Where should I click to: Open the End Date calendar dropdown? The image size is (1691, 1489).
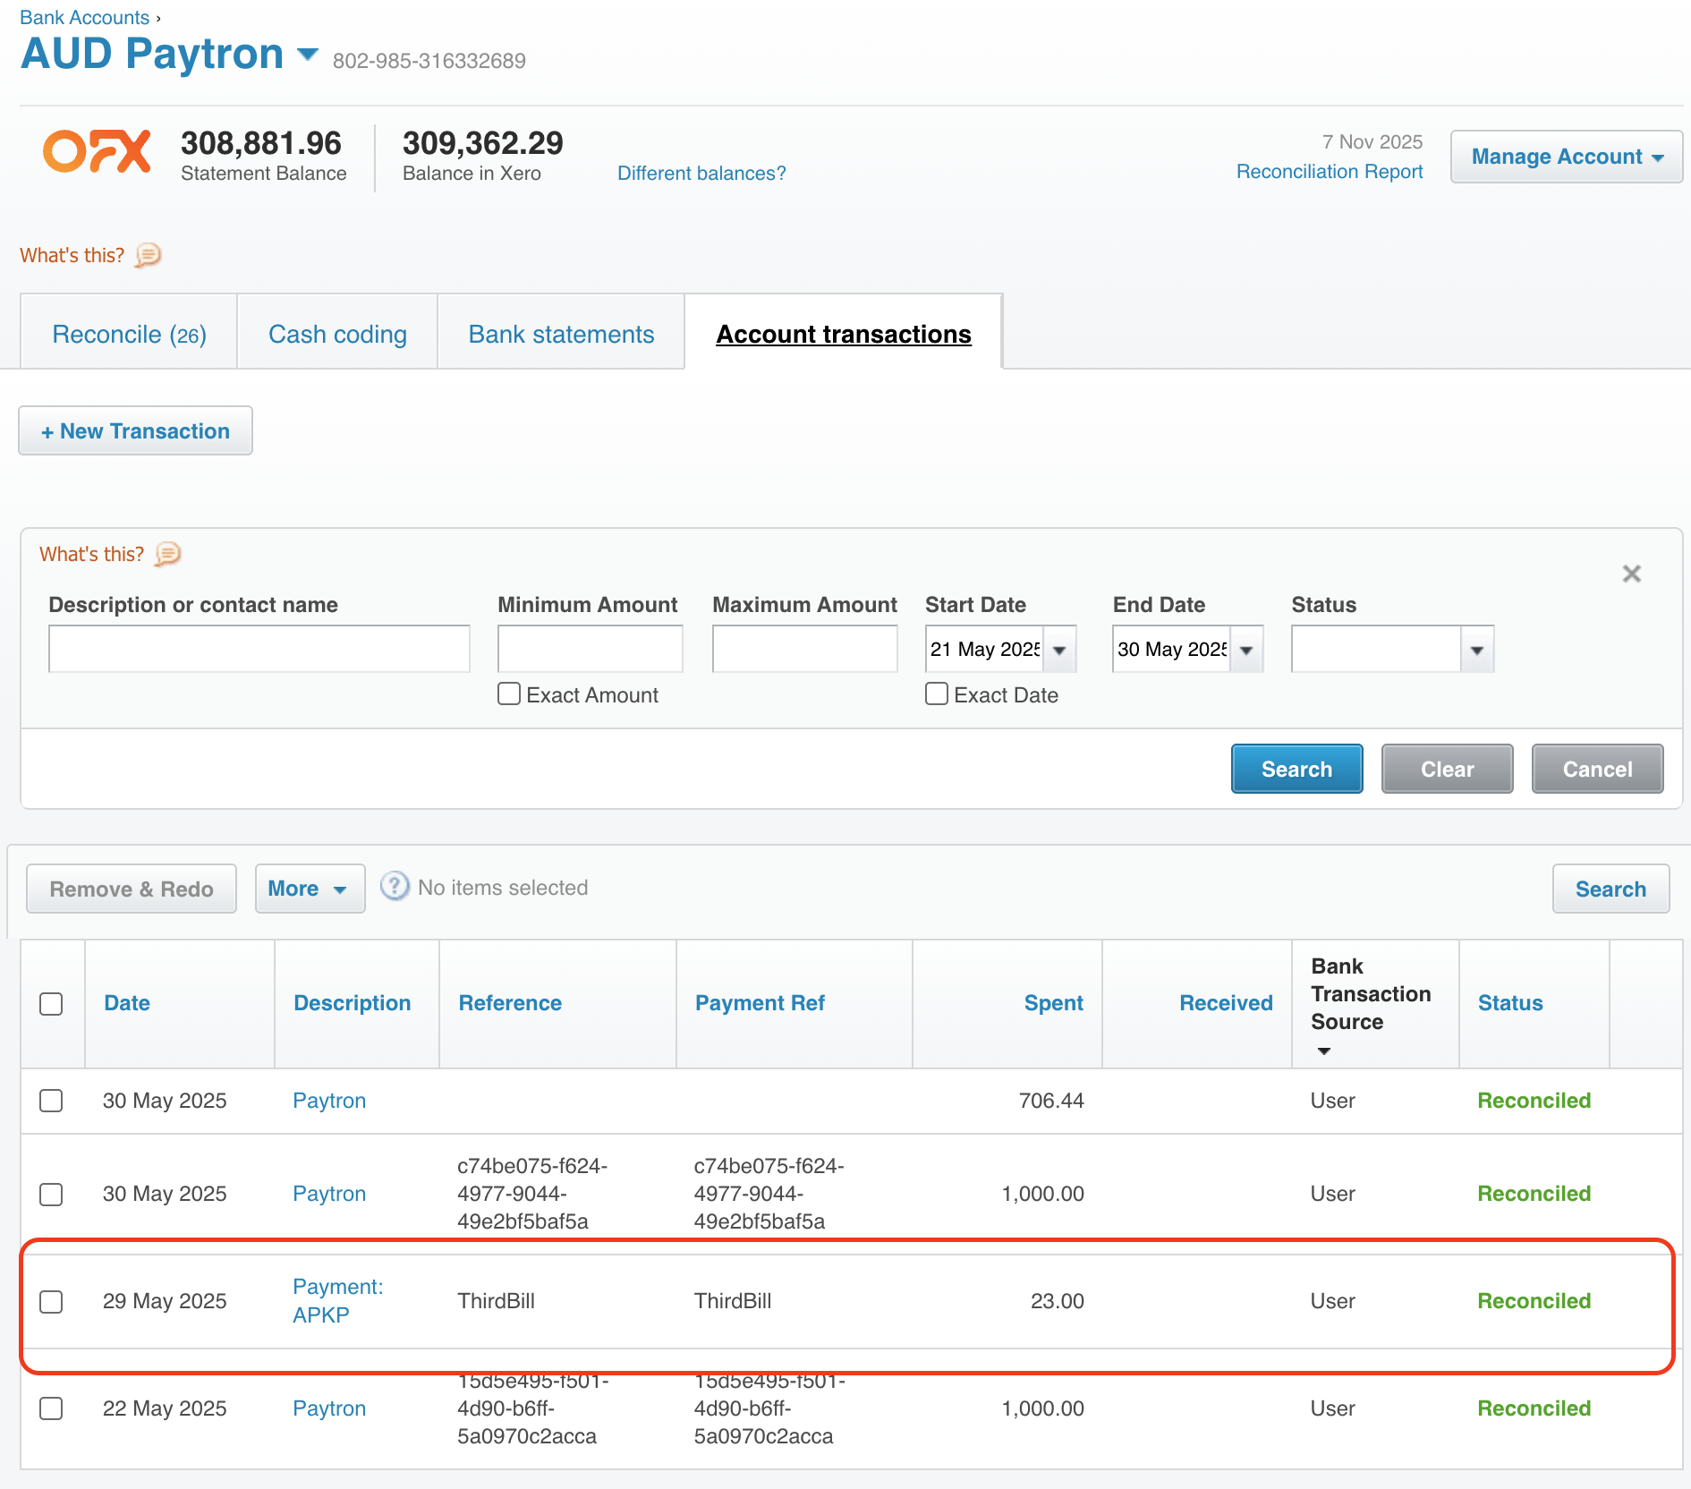tap(1246, 650)
